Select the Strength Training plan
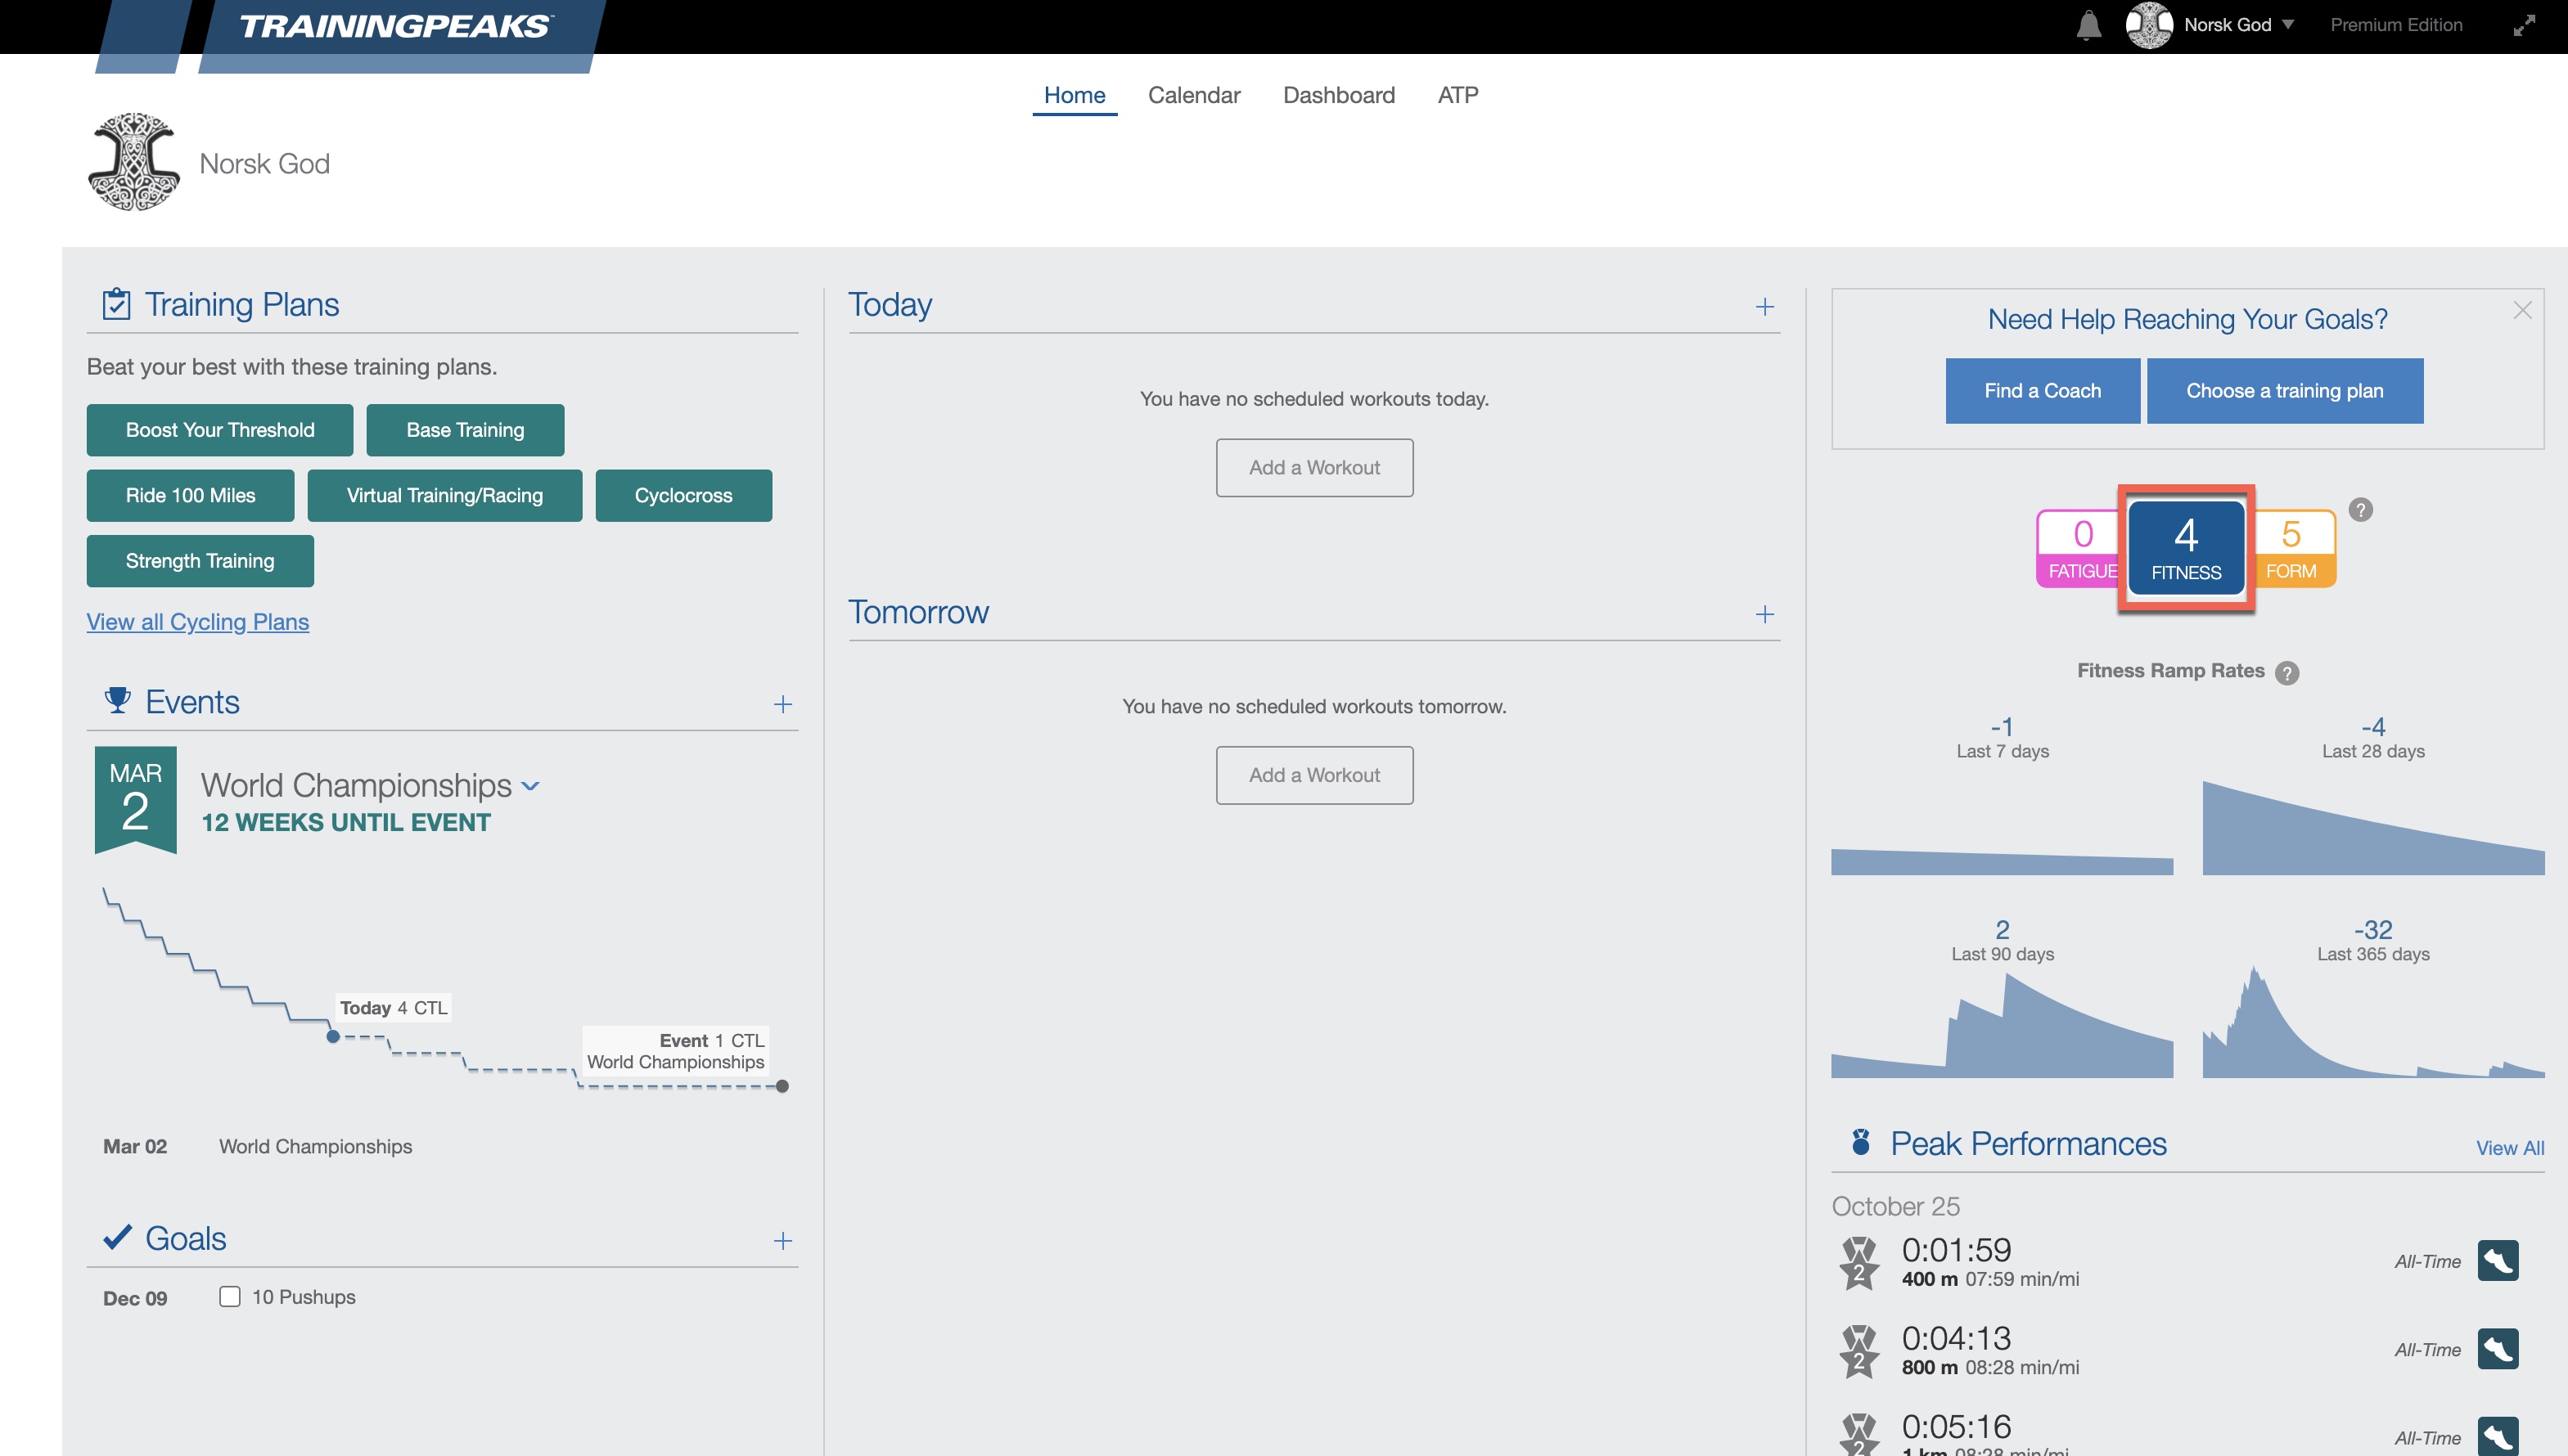Image resolution: width=2568 pixels, height=1456 pixels. (200, 561)
